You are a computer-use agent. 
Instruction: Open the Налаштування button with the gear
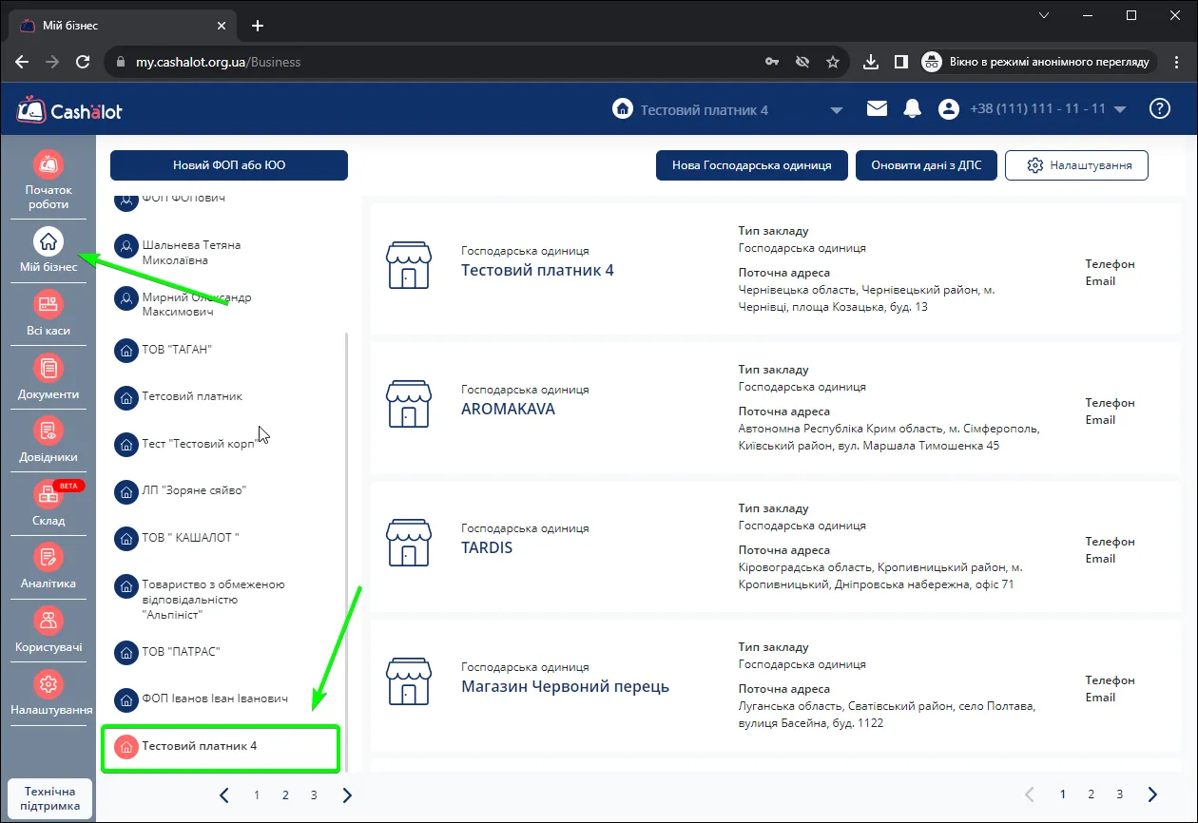(x=1076, y=165)
